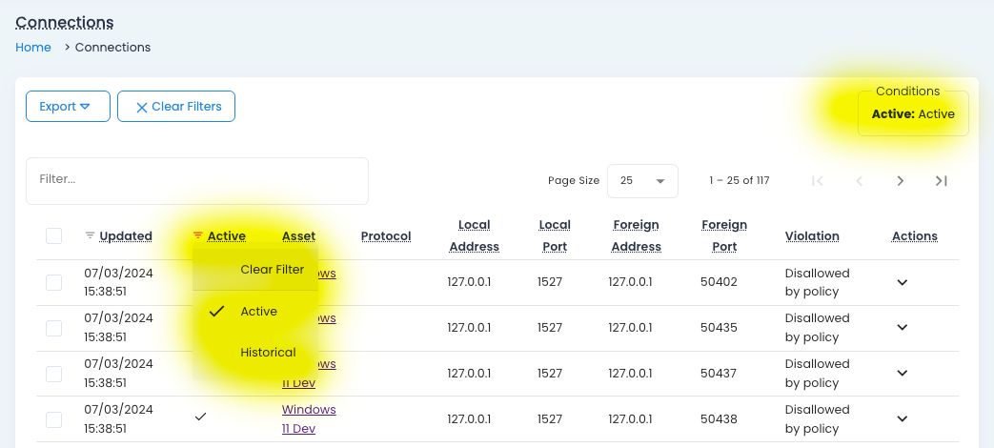Select the checkbox for port 50437 row
Screen dimensions: 994x448
pos(54,374)
